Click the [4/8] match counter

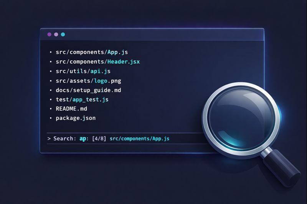tap(99, 139)
